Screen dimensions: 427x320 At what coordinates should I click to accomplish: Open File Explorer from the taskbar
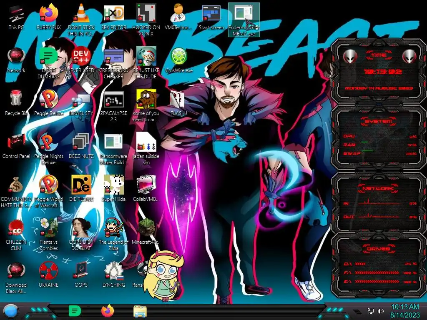click(x=140, y=311)
